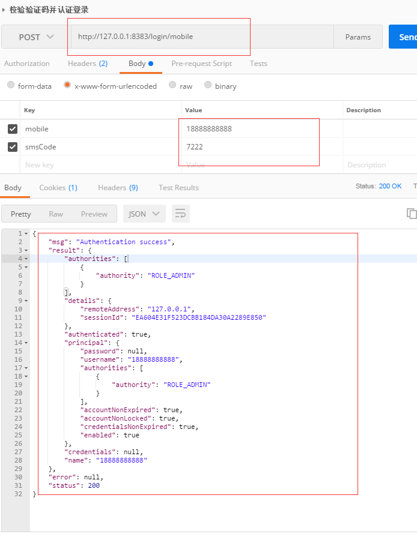Collapse the result object on line 3
The height and width of the screenshot is (546, 417).
pyautogui.click(x=26, y=250)
